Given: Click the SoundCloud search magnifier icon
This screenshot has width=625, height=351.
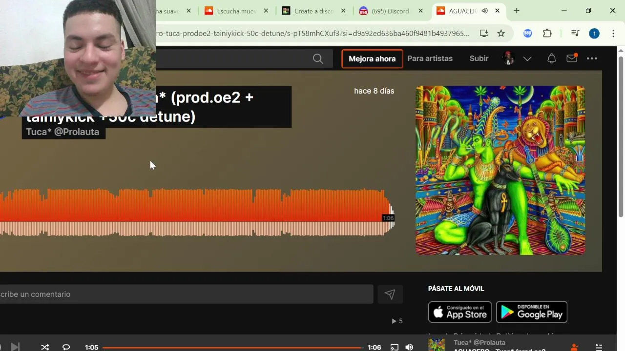Looking at the screenshot, I should pos(318,58).
